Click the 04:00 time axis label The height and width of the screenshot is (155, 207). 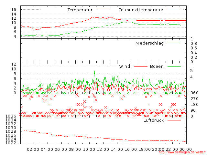[x=47, y=149]
